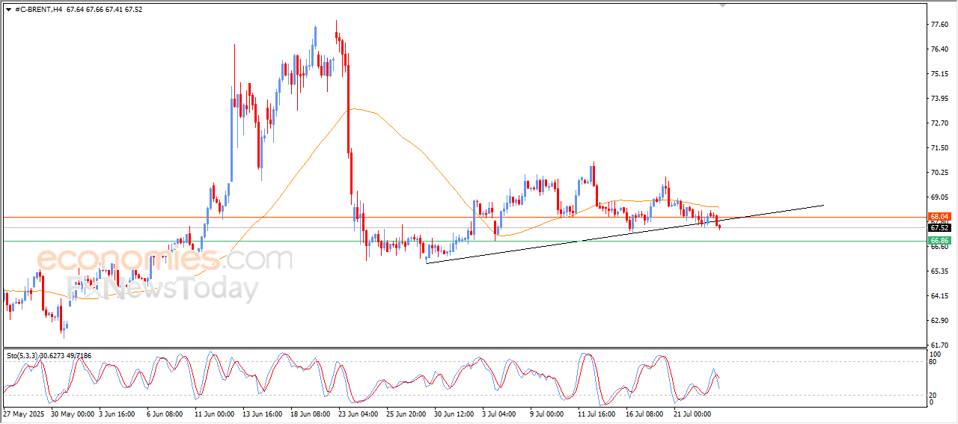Click the 65.35 price axis label
Viewport: 958px width, 424px height.
tap(939, 271)
